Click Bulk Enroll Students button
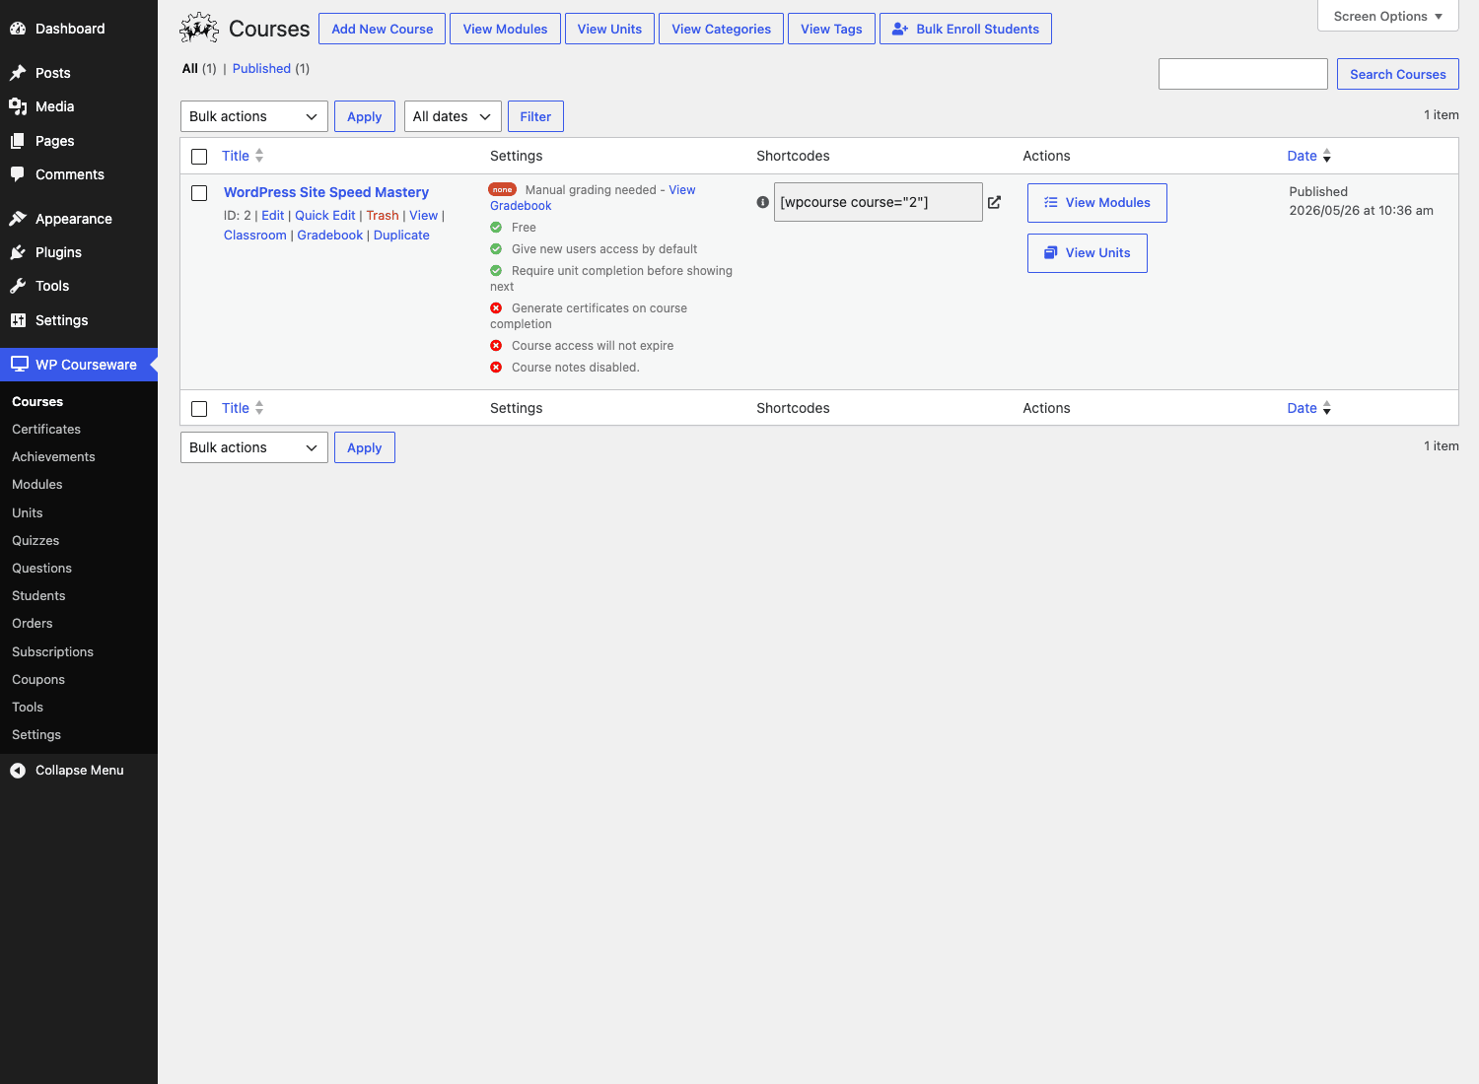This screenshot has height=1084, width=1479. pos(965,29)
